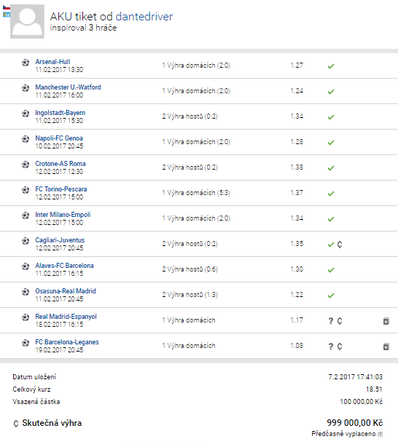398x447 pixels.
Task: Open FC Torino-Pescara match link
Action: [61, 189]
